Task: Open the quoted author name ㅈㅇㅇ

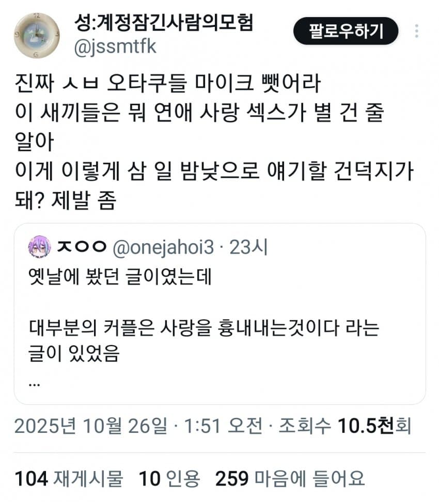Action: coord(82,247)
